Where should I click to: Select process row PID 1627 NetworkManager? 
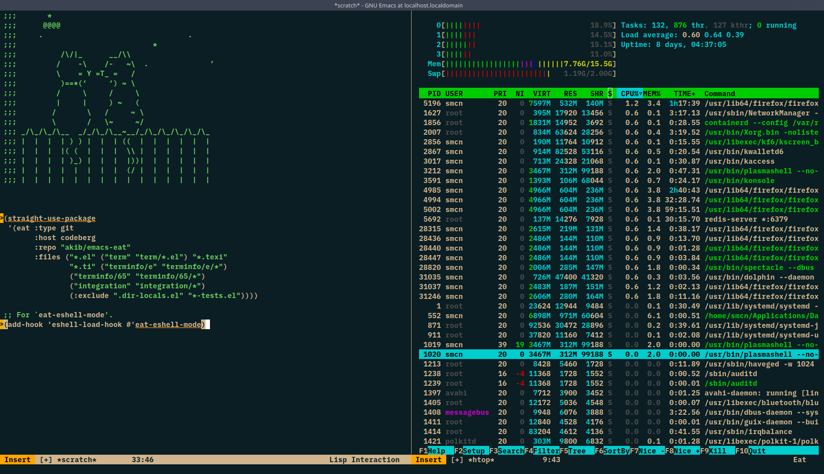pyautogui.click(x=619, y=113)
